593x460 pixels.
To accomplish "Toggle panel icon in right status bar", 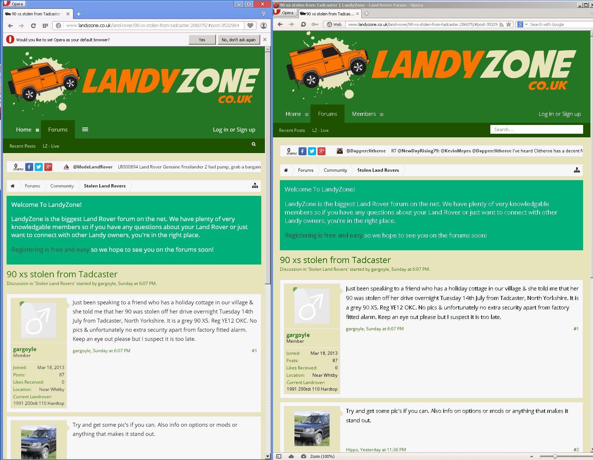I will [279, 456].
